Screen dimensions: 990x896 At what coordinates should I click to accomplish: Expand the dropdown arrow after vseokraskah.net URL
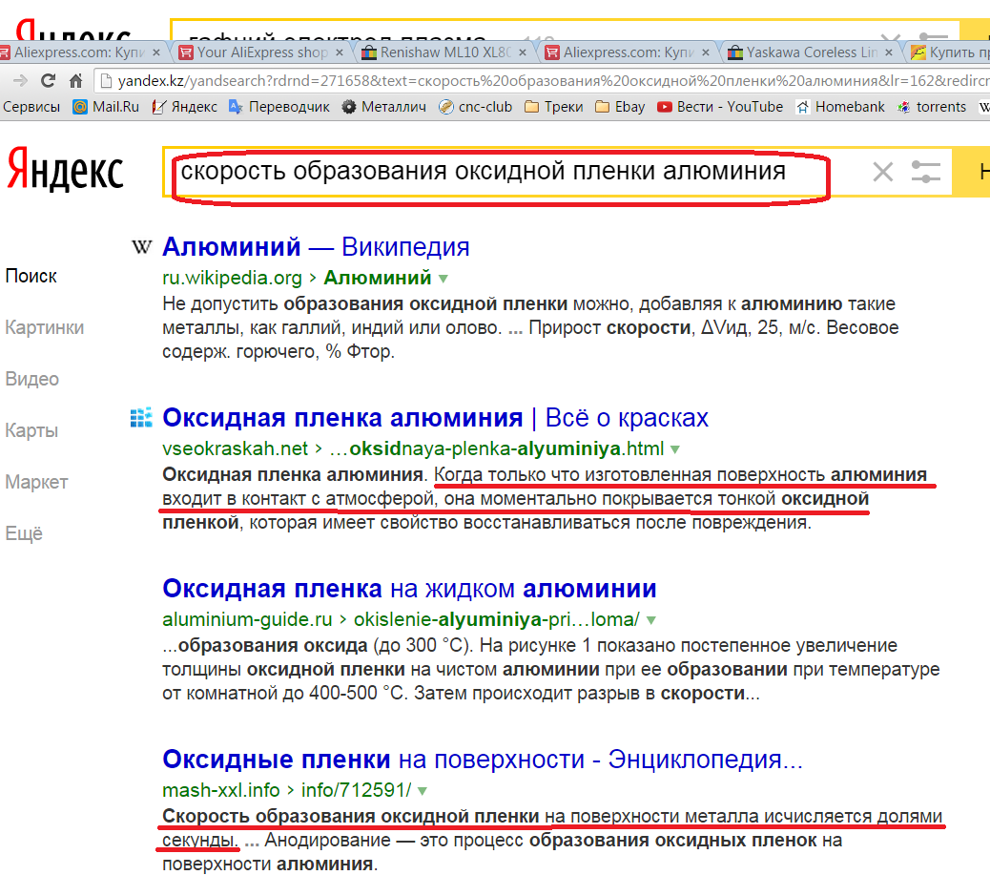(675, 449)
